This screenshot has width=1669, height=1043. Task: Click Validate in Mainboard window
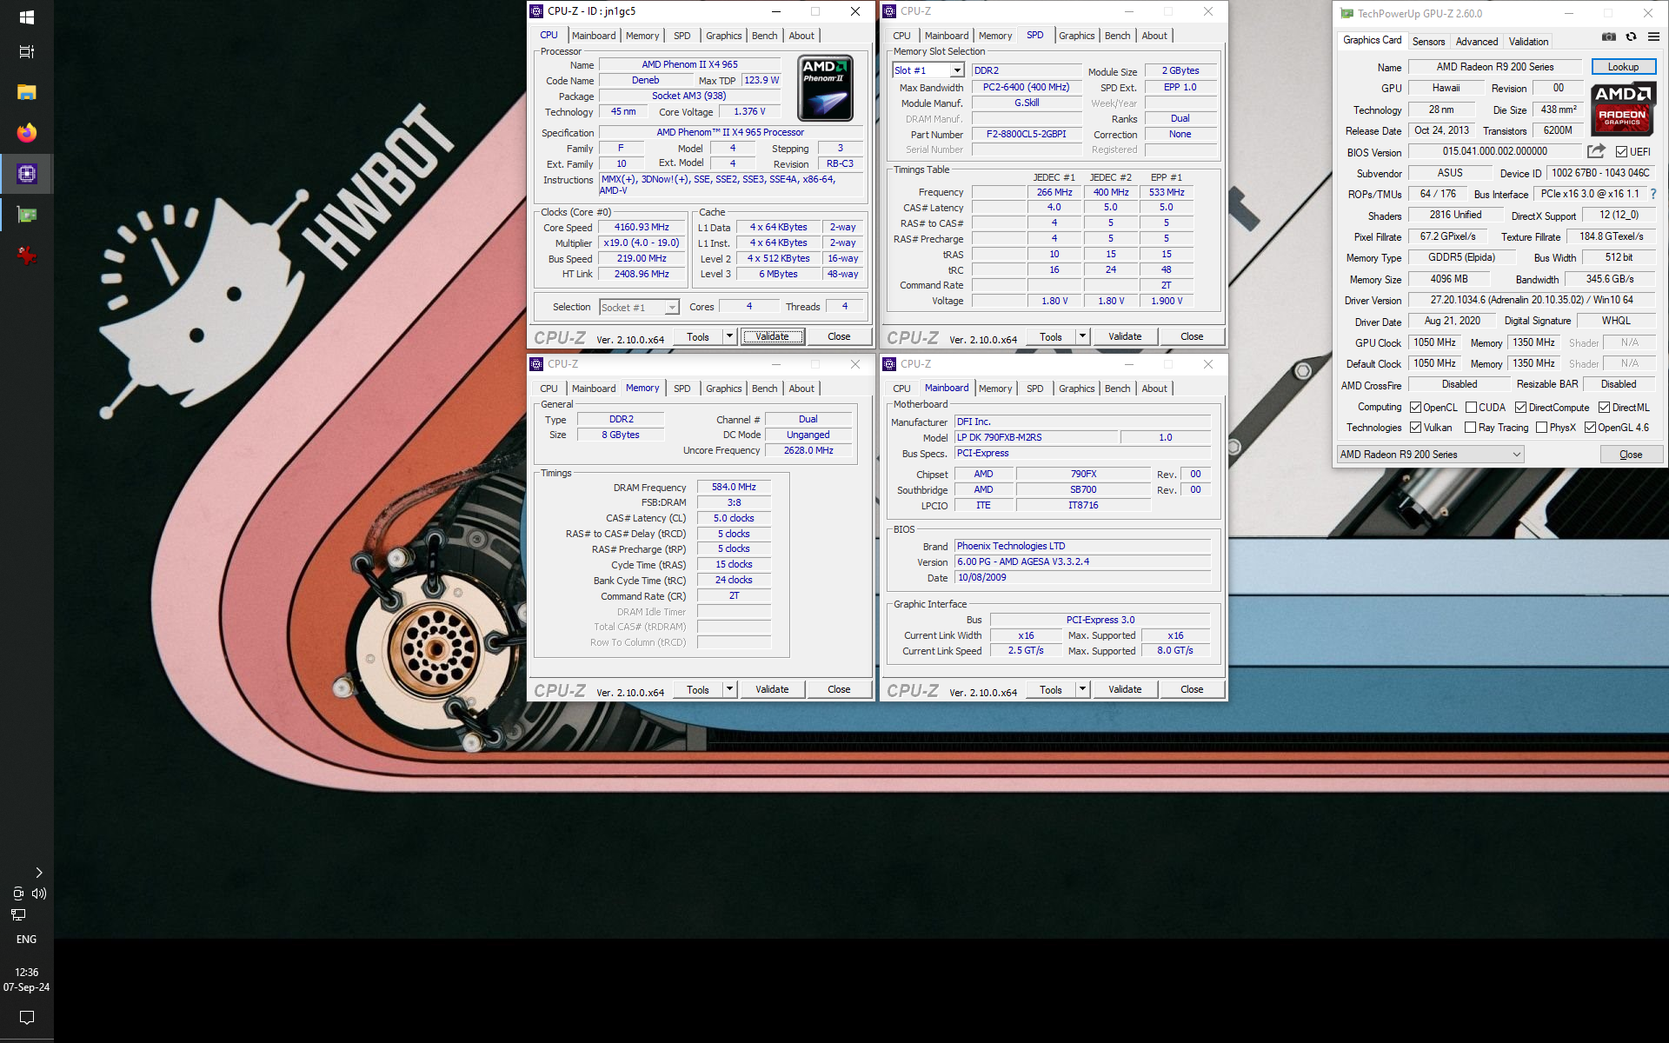pyautogui.click(x=1125, y=689)
